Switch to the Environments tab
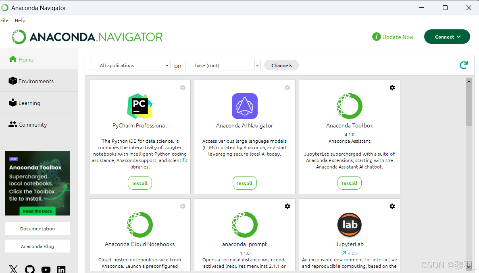The image size is (479, 273). pyautogui.click(x=39, y=81)
